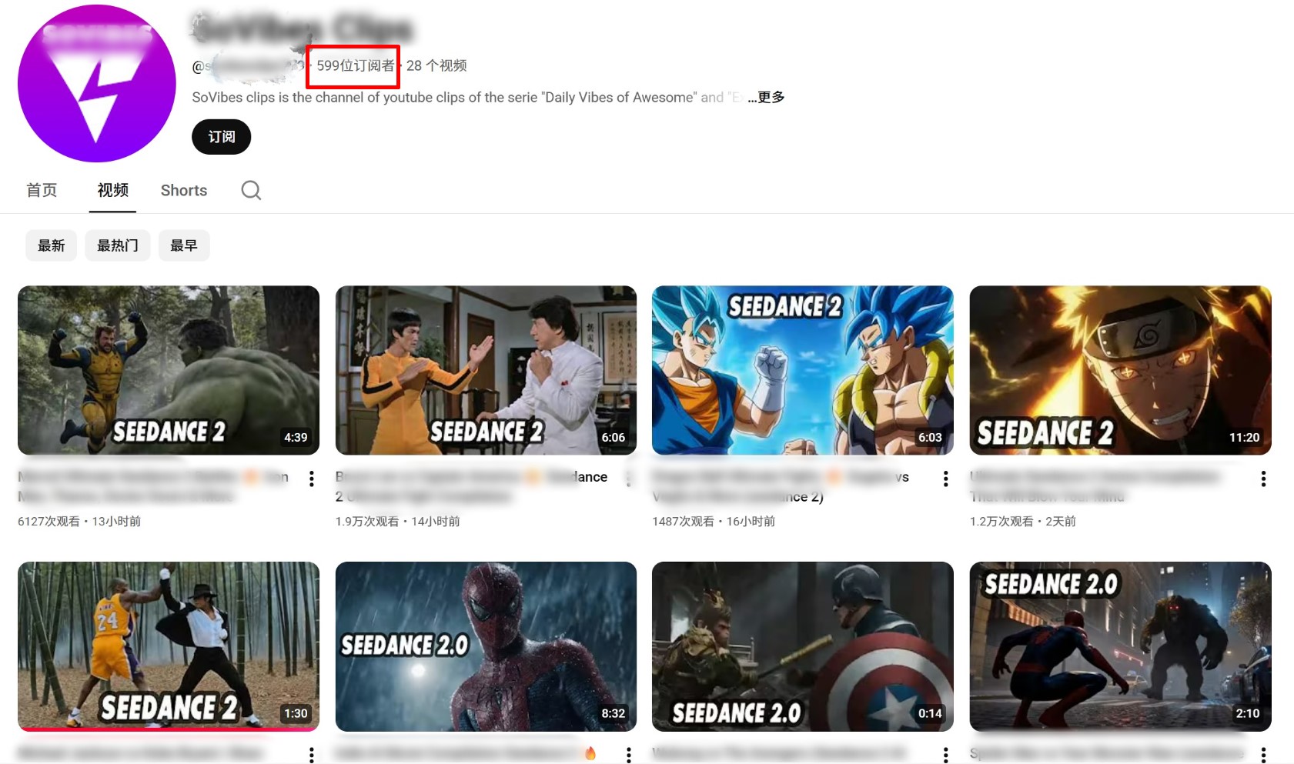
Task: Enable the 最热门 sort filter
Action: [117, 245]
